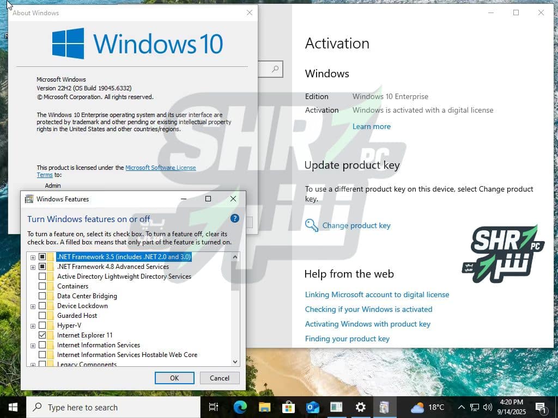This screenshot has height=418, width=558.
Task: Show hidden system tray icons
Action: click(x=462, y=407)
